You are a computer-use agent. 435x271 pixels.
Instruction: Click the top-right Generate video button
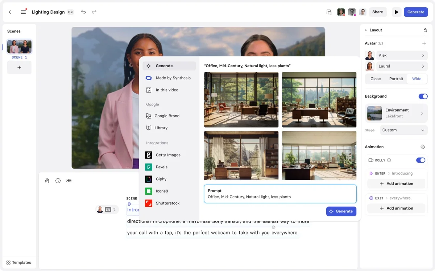tap(416, 12)
